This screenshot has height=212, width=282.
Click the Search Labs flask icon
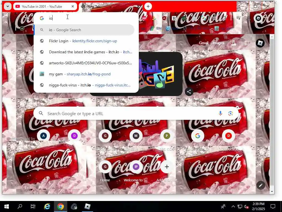(x=234, y=43)
